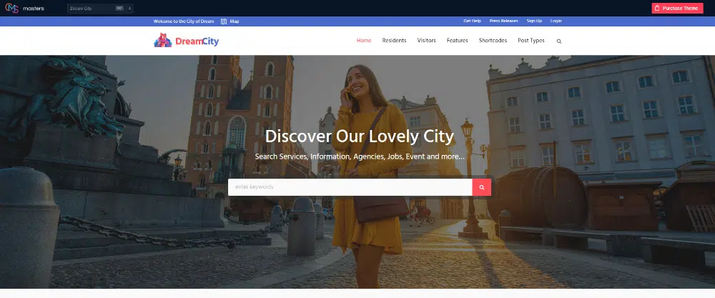Screen dimensions: 715x298
Task: Open the Login link
Action: click(x=556, y=21)
